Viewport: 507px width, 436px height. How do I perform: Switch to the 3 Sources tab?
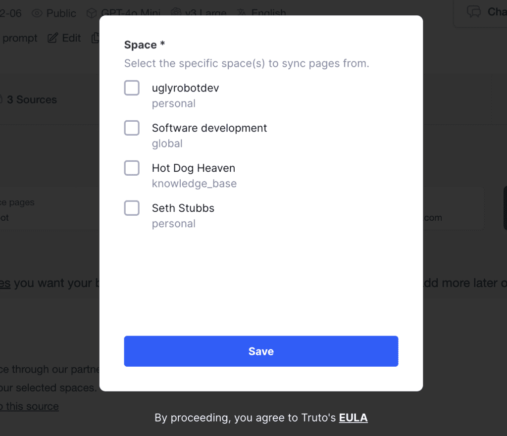(32, 99)
